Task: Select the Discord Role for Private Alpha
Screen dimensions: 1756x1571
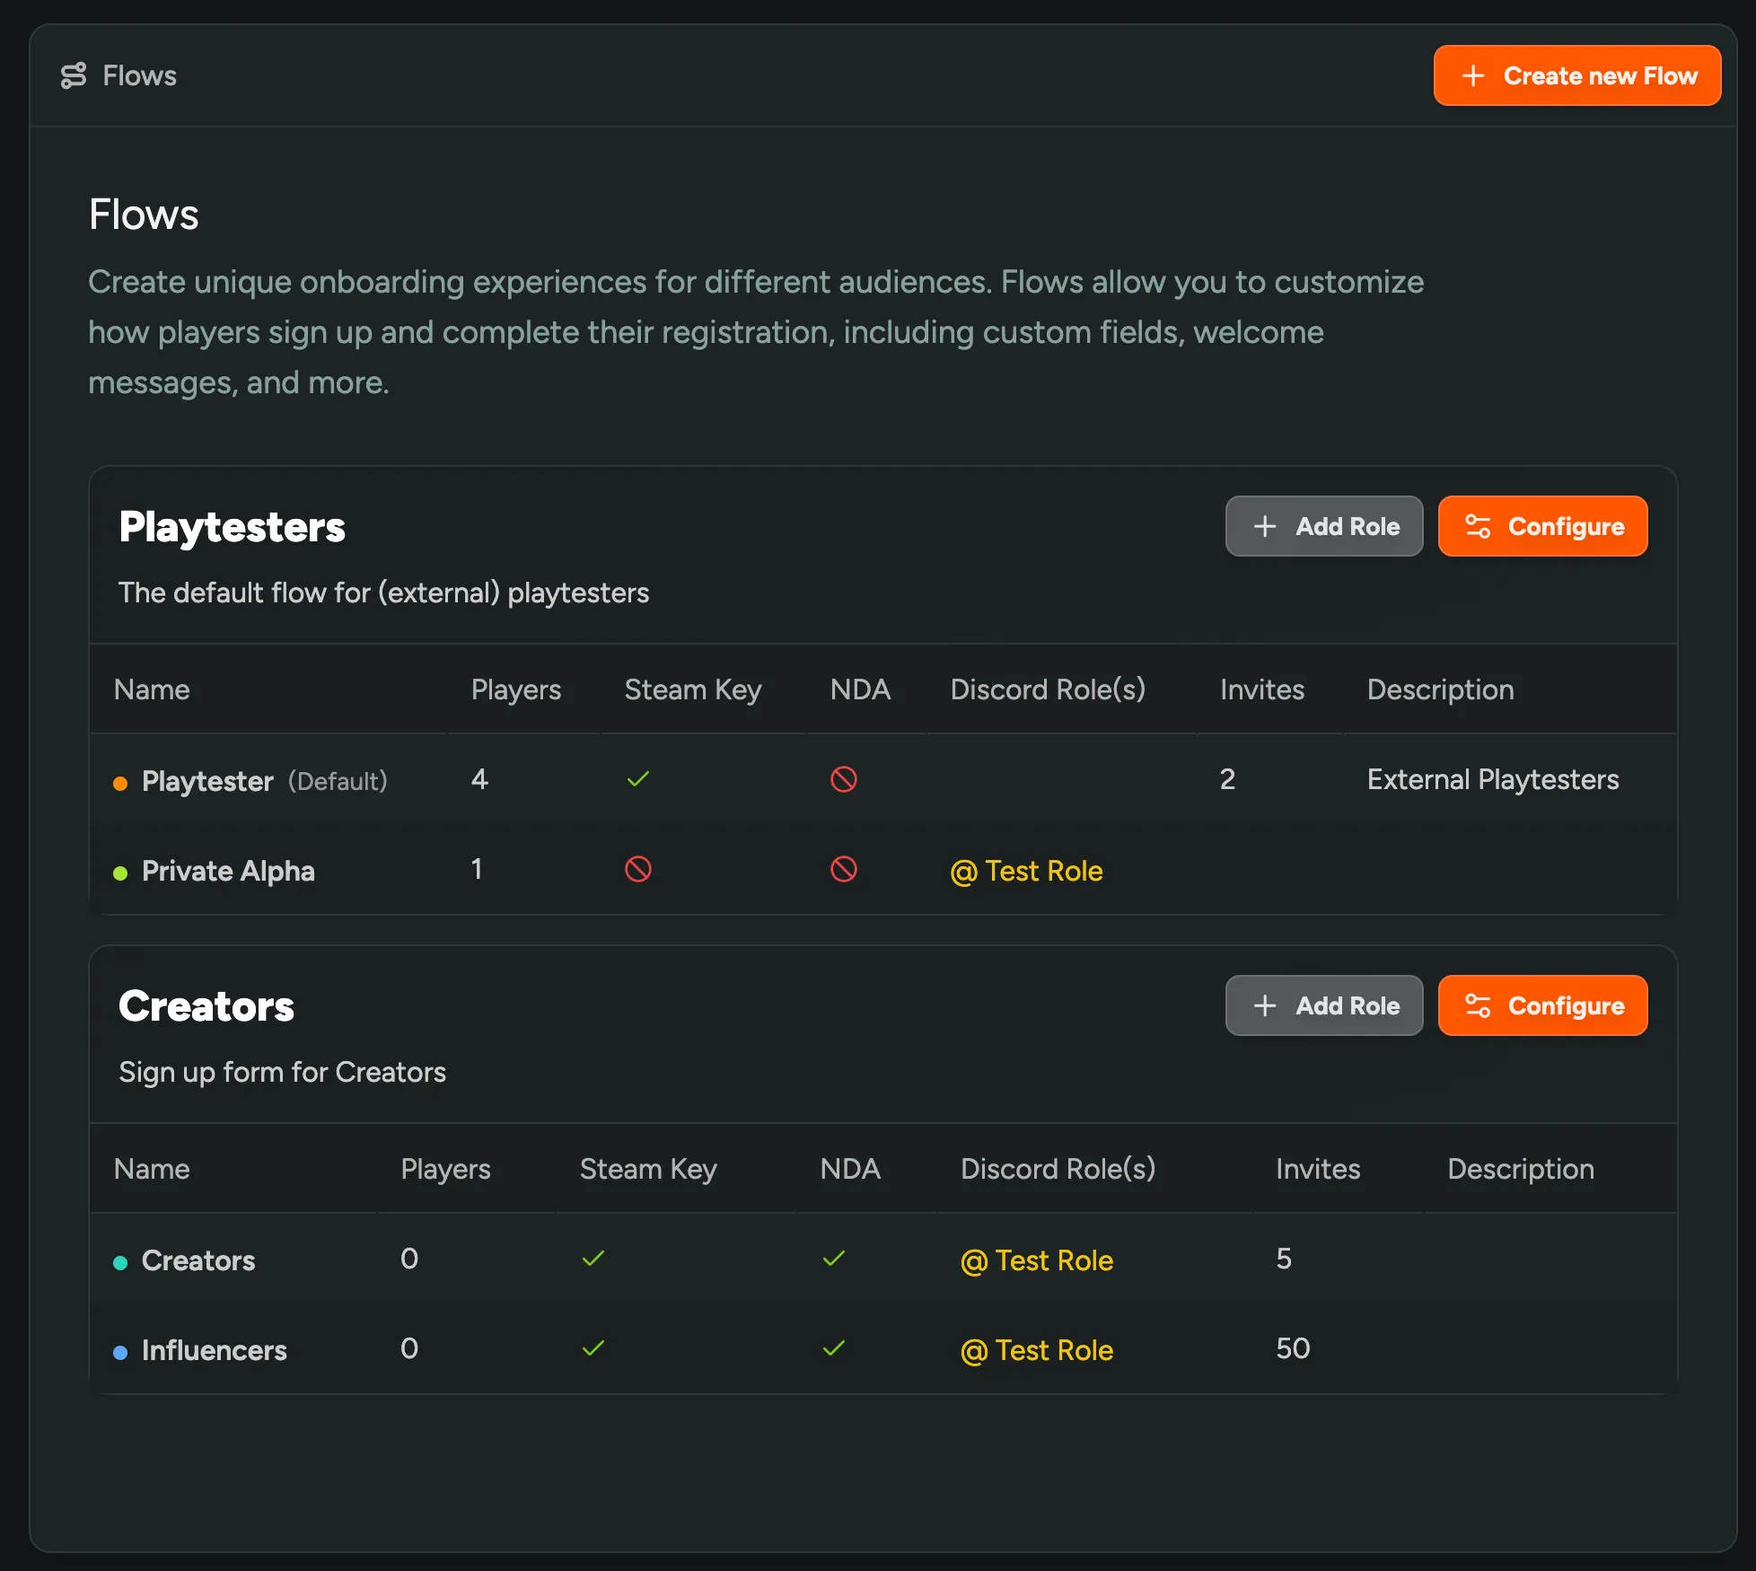Action: click(x=1025, y=869)
